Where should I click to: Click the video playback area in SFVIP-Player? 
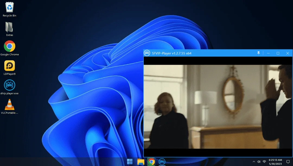(218, 107)
